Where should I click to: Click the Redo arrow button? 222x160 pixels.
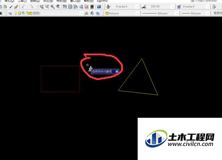tap(32, 7)
